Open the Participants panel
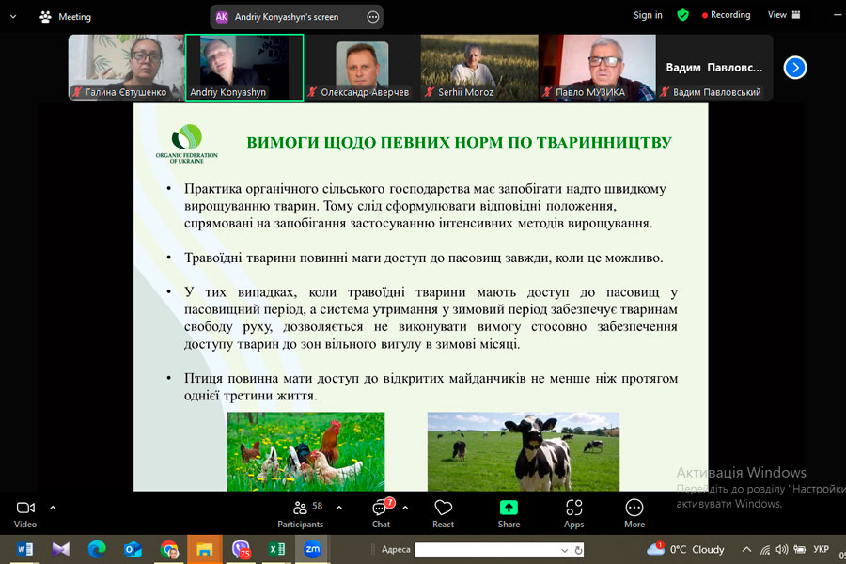 pos(301,514)
